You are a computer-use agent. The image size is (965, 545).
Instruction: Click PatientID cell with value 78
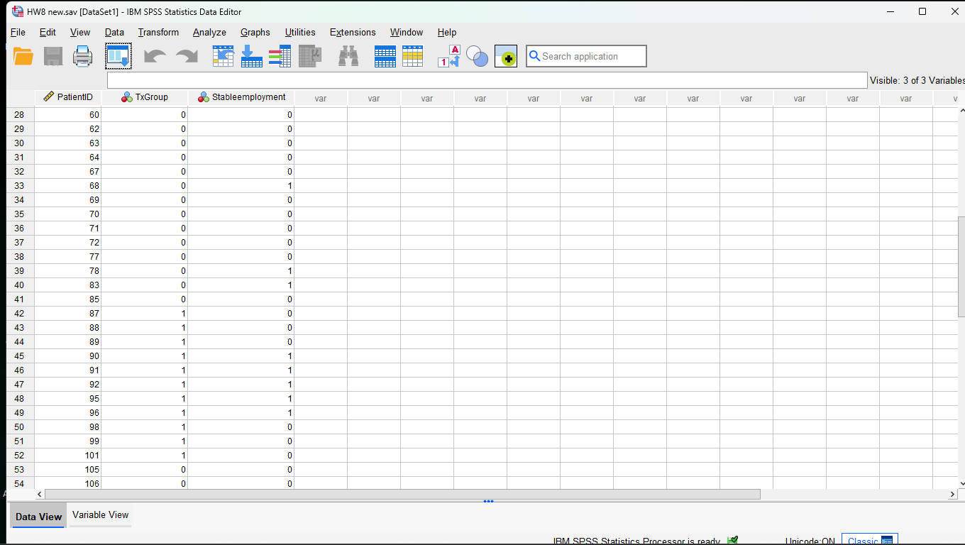(68, 271)
